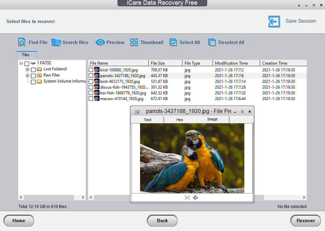Click file icon of bird-4612175_1920.jpg
Viewport: 325px width, 231px height.
point(97,82)
